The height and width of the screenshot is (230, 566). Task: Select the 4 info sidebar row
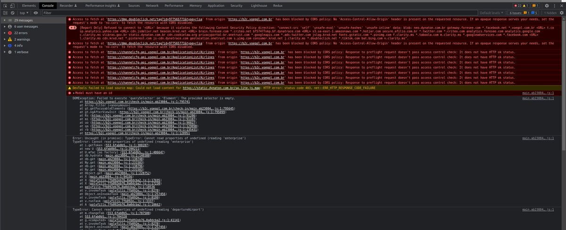pos(33,46)
